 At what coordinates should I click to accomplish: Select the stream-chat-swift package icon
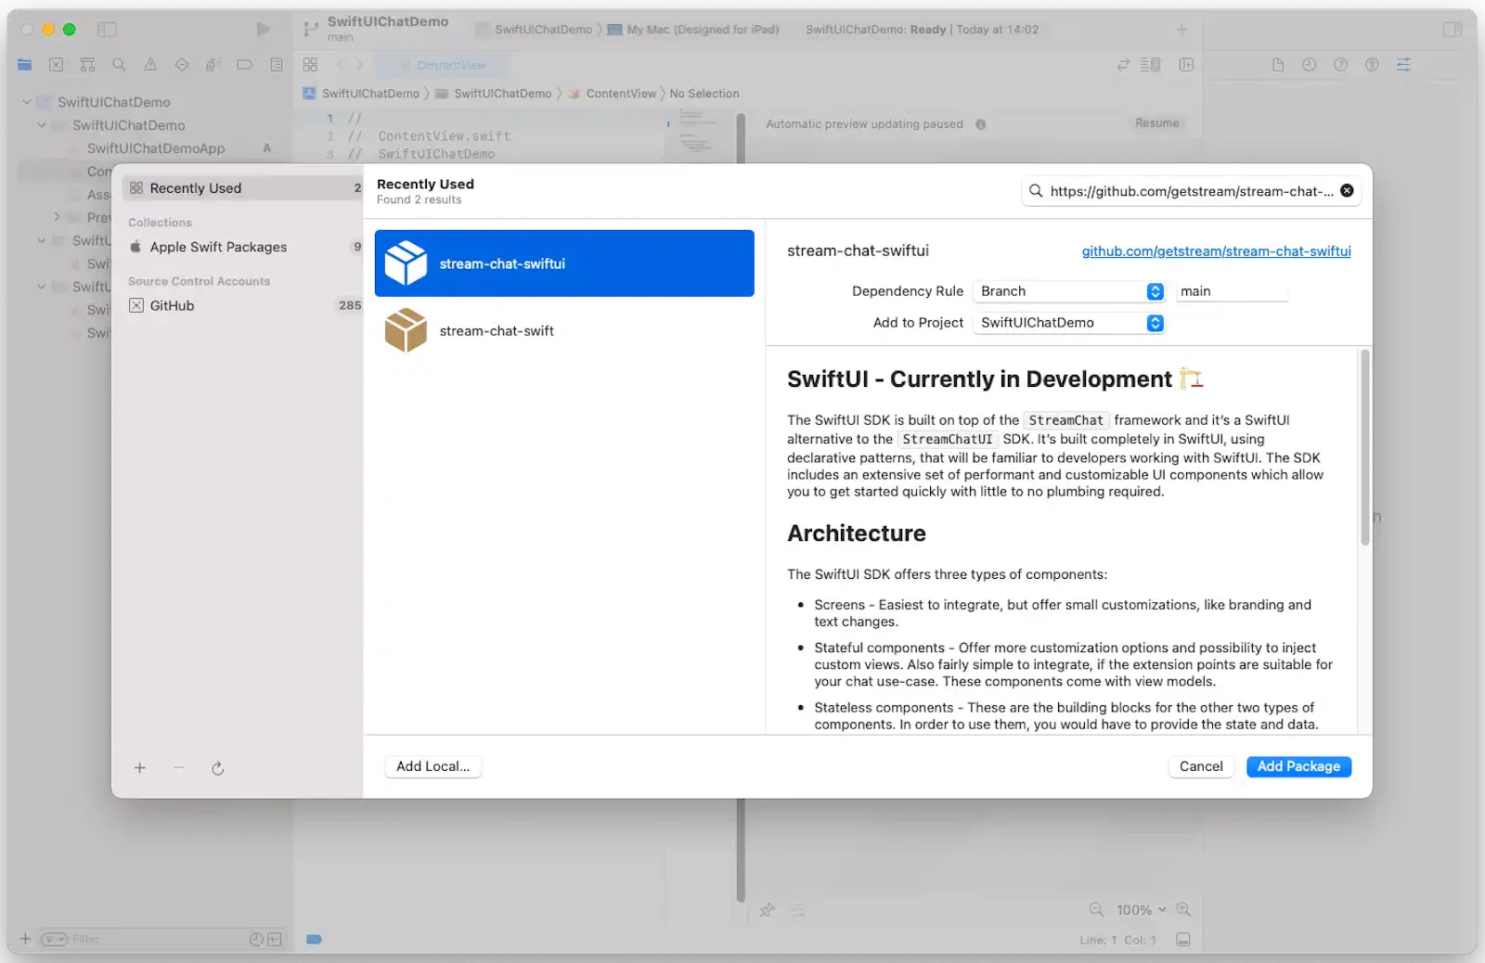406,330
